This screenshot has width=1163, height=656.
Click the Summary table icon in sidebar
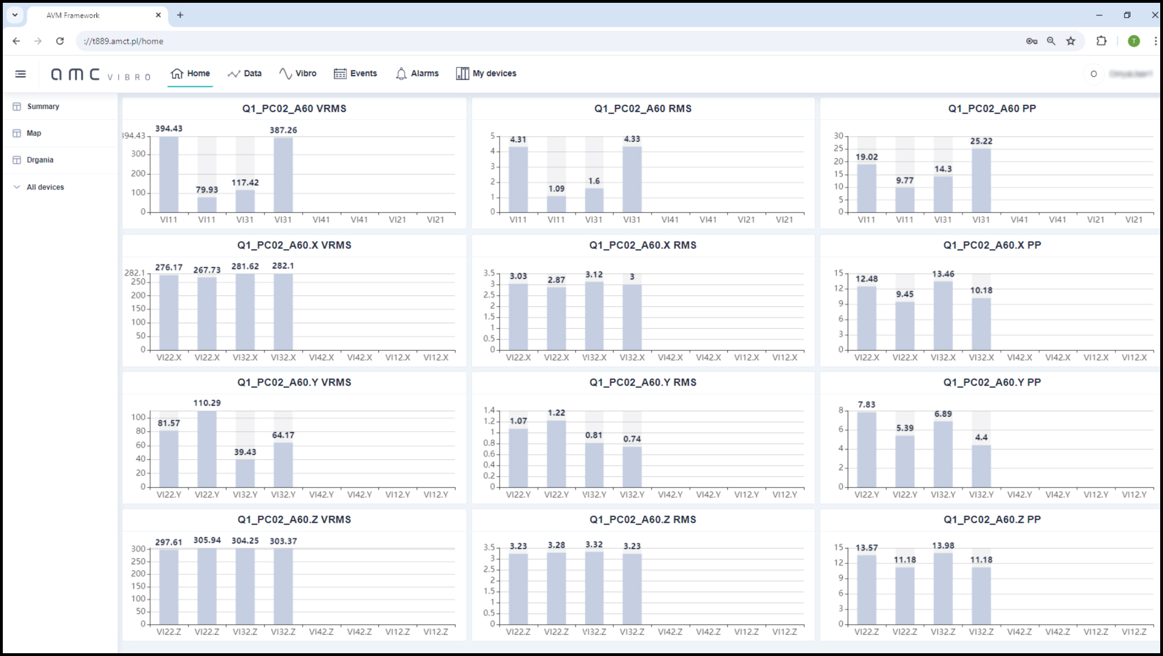17,106
